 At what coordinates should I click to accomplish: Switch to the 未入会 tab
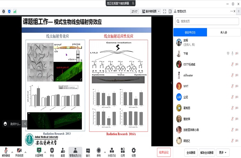click(x=223, y=32)
